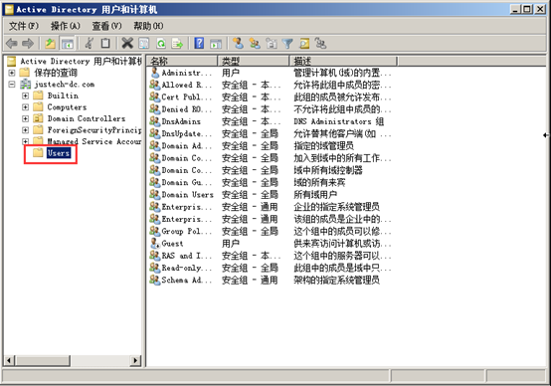Open the 文件(F) menu
The height and width of the screenshot is (386, 551).
[x=24, y=26]
